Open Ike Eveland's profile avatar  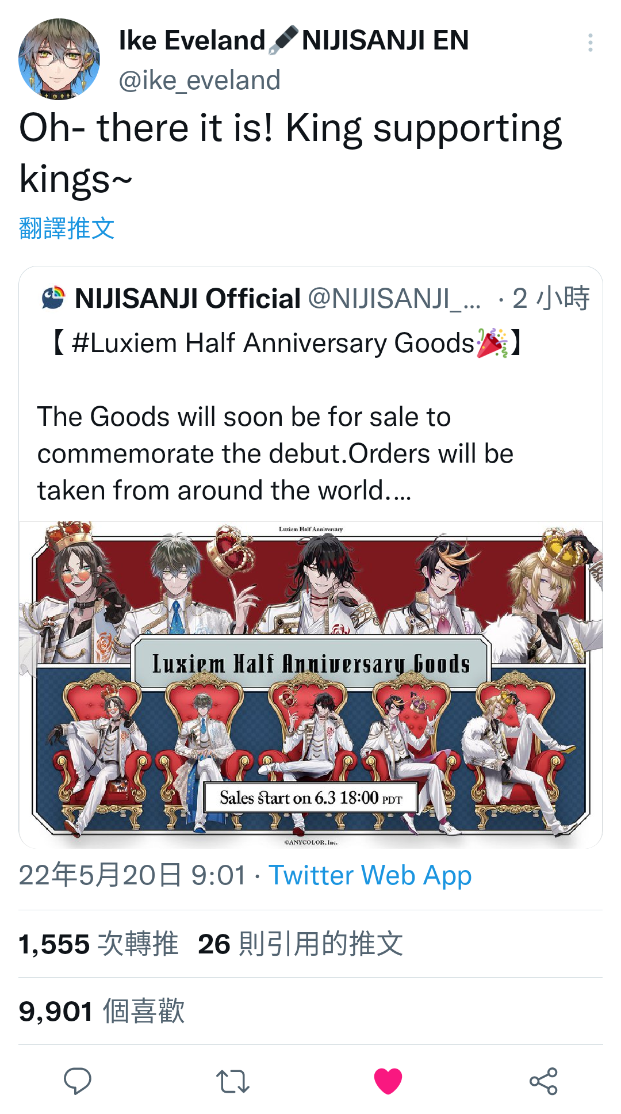(x=59, y=59)
